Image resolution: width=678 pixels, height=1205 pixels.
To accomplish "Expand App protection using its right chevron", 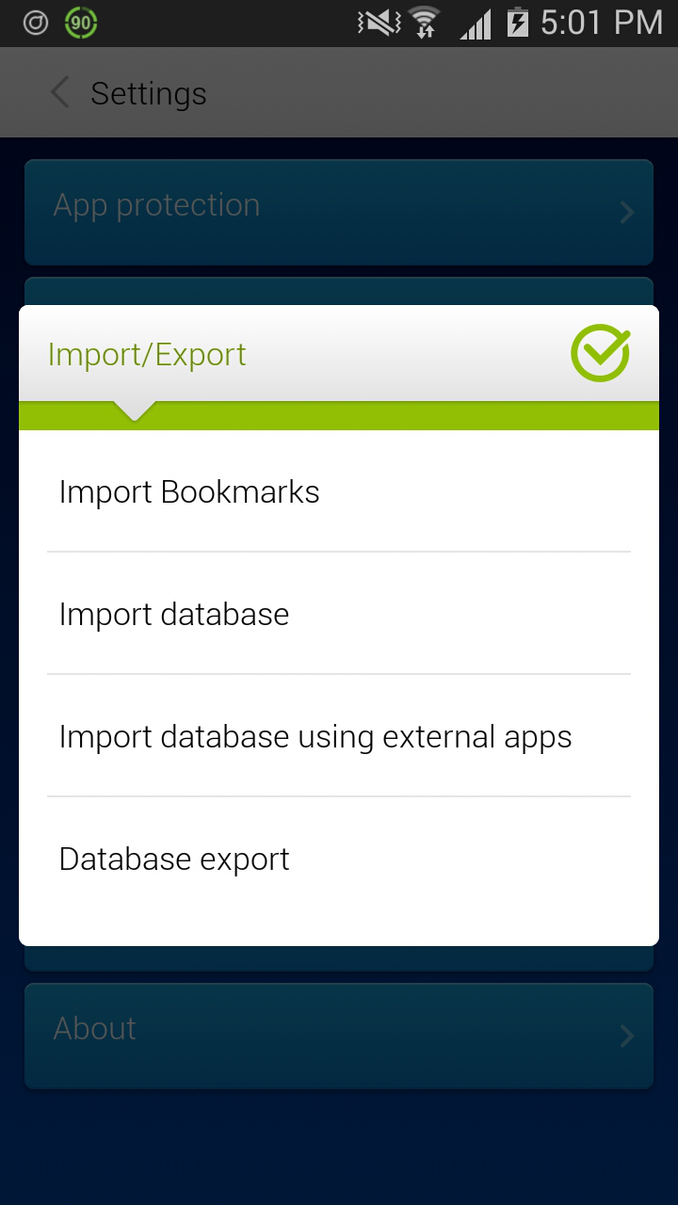I will pyautogui.click(x=627, y=213).
